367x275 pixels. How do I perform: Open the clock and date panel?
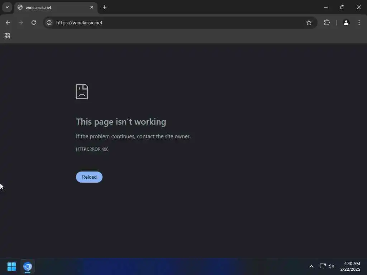click(x=351, y=266)
